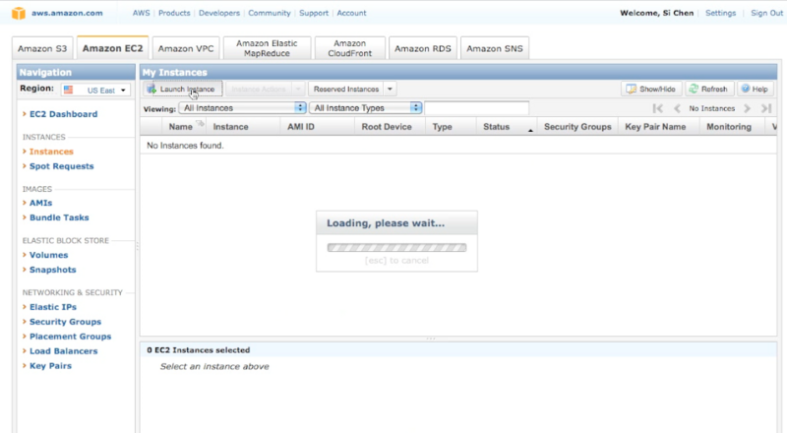The width and height of the screenshot is (787, 433).
Task: Open the Developers top menu link
Action: 219,13
